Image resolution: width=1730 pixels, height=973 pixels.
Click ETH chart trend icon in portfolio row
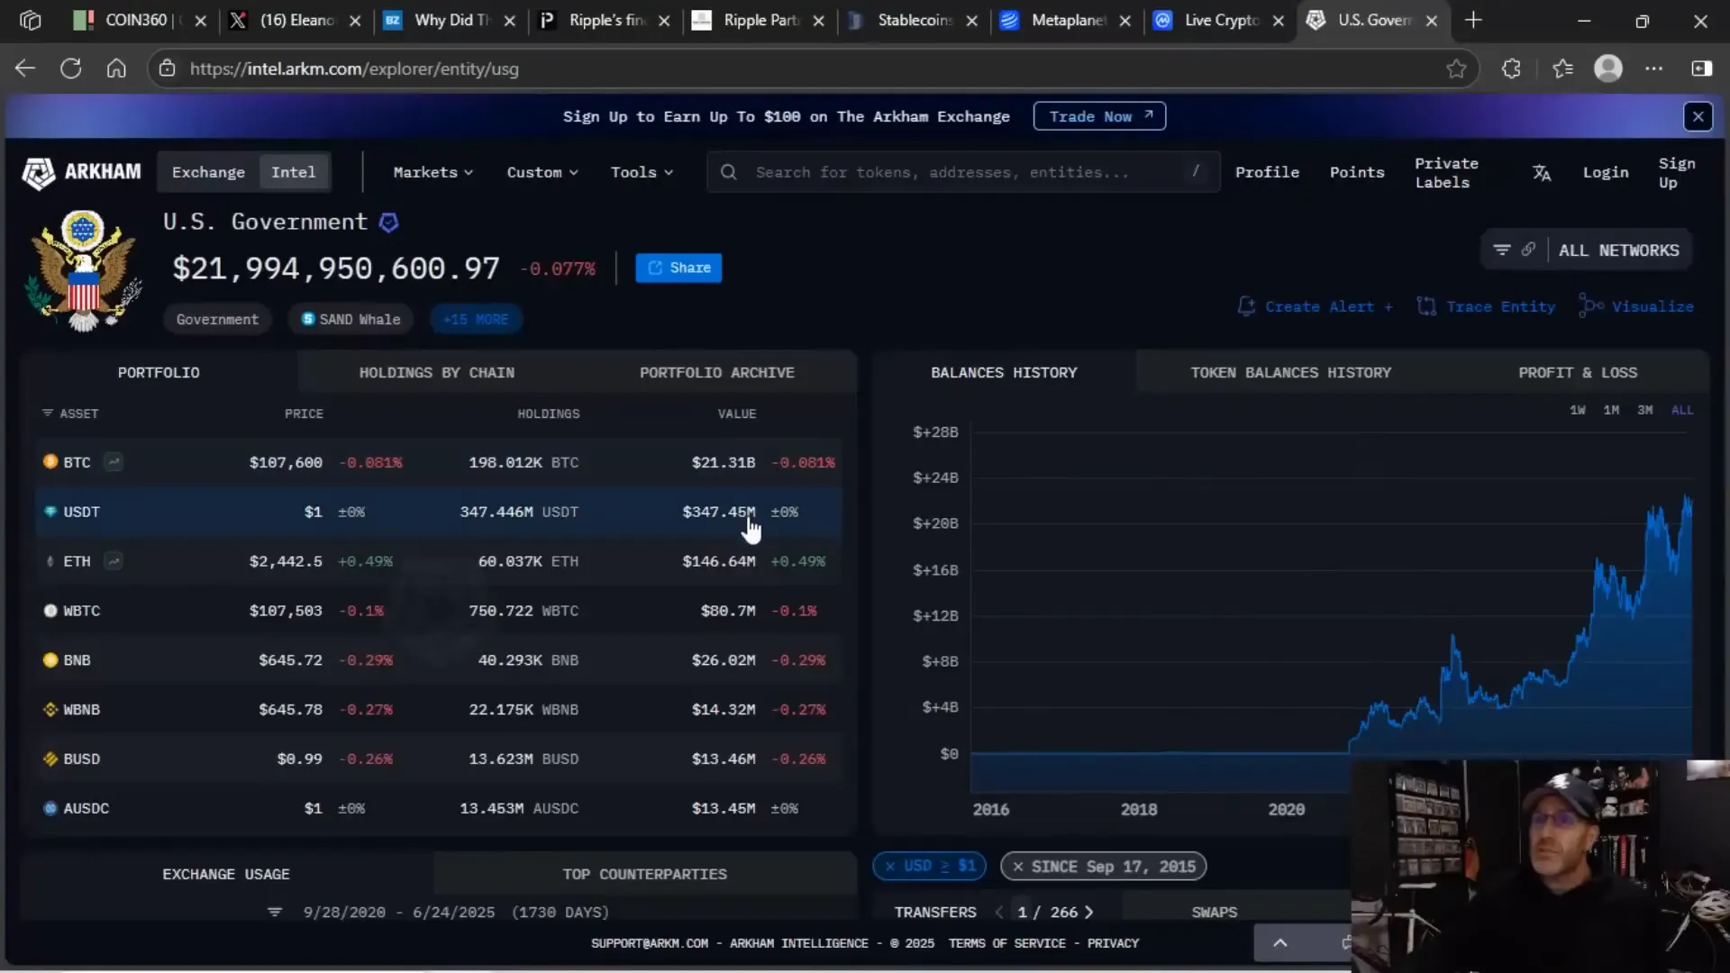(114, 561)
